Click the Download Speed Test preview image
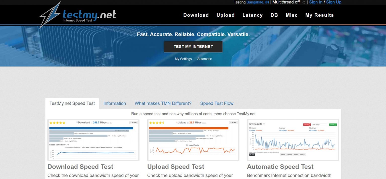The height and width of the screenshot is (179, 386). click(93, 140)
